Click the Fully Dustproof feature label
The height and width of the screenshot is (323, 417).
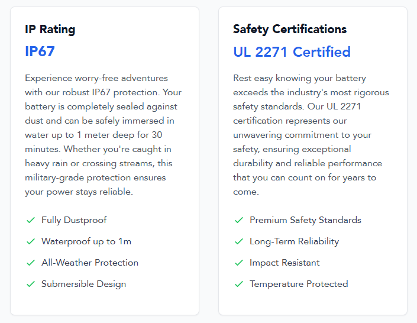tap(74, 220)
